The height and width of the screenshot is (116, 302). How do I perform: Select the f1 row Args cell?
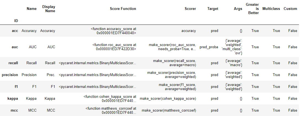pos(234,87)
